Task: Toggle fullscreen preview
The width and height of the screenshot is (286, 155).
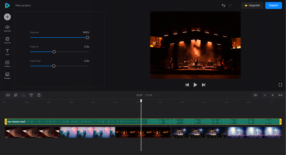Action: 280,85
